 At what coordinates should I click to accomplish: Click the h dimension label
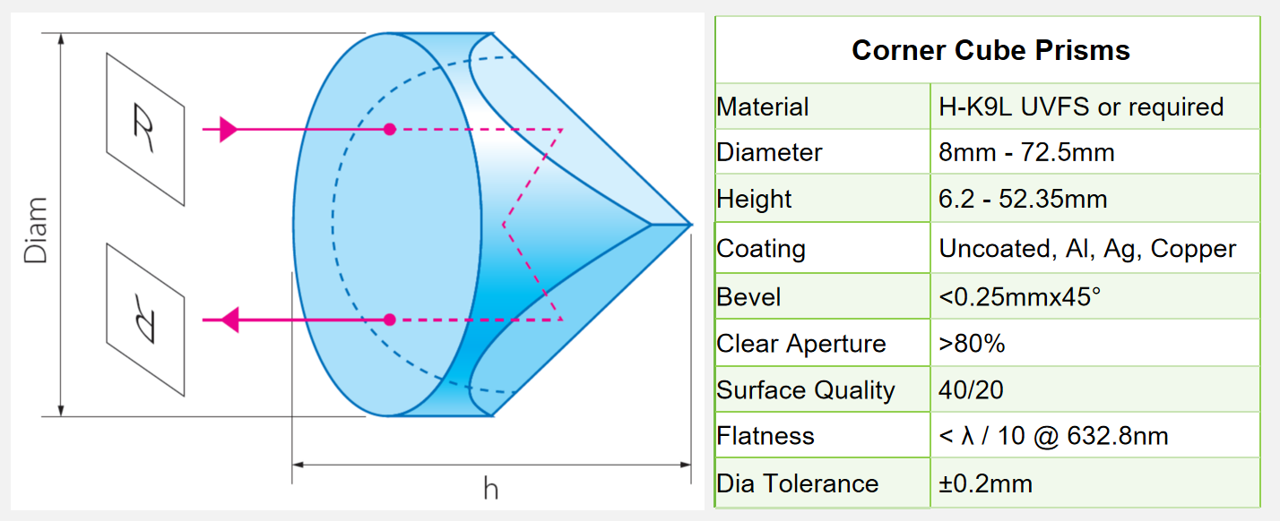(490, 489)
